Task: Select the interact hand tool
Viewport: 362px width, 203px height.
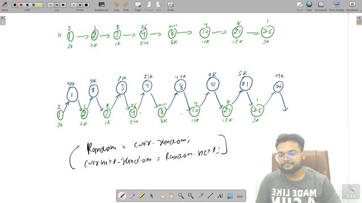Action: [x=161, y=196]
